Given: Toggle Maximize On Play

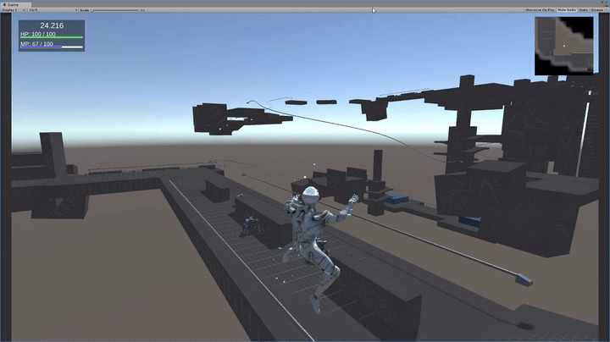Looking at the screenshot, I should tap(540, 10).
